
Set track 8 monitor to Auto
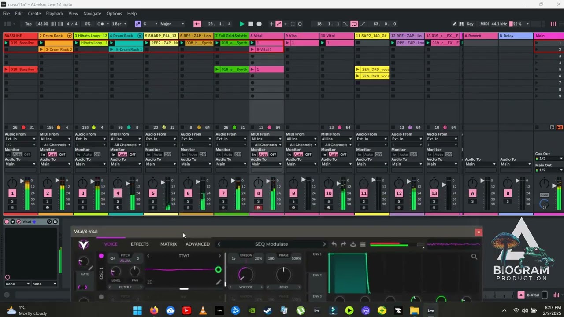coord(263,155)
